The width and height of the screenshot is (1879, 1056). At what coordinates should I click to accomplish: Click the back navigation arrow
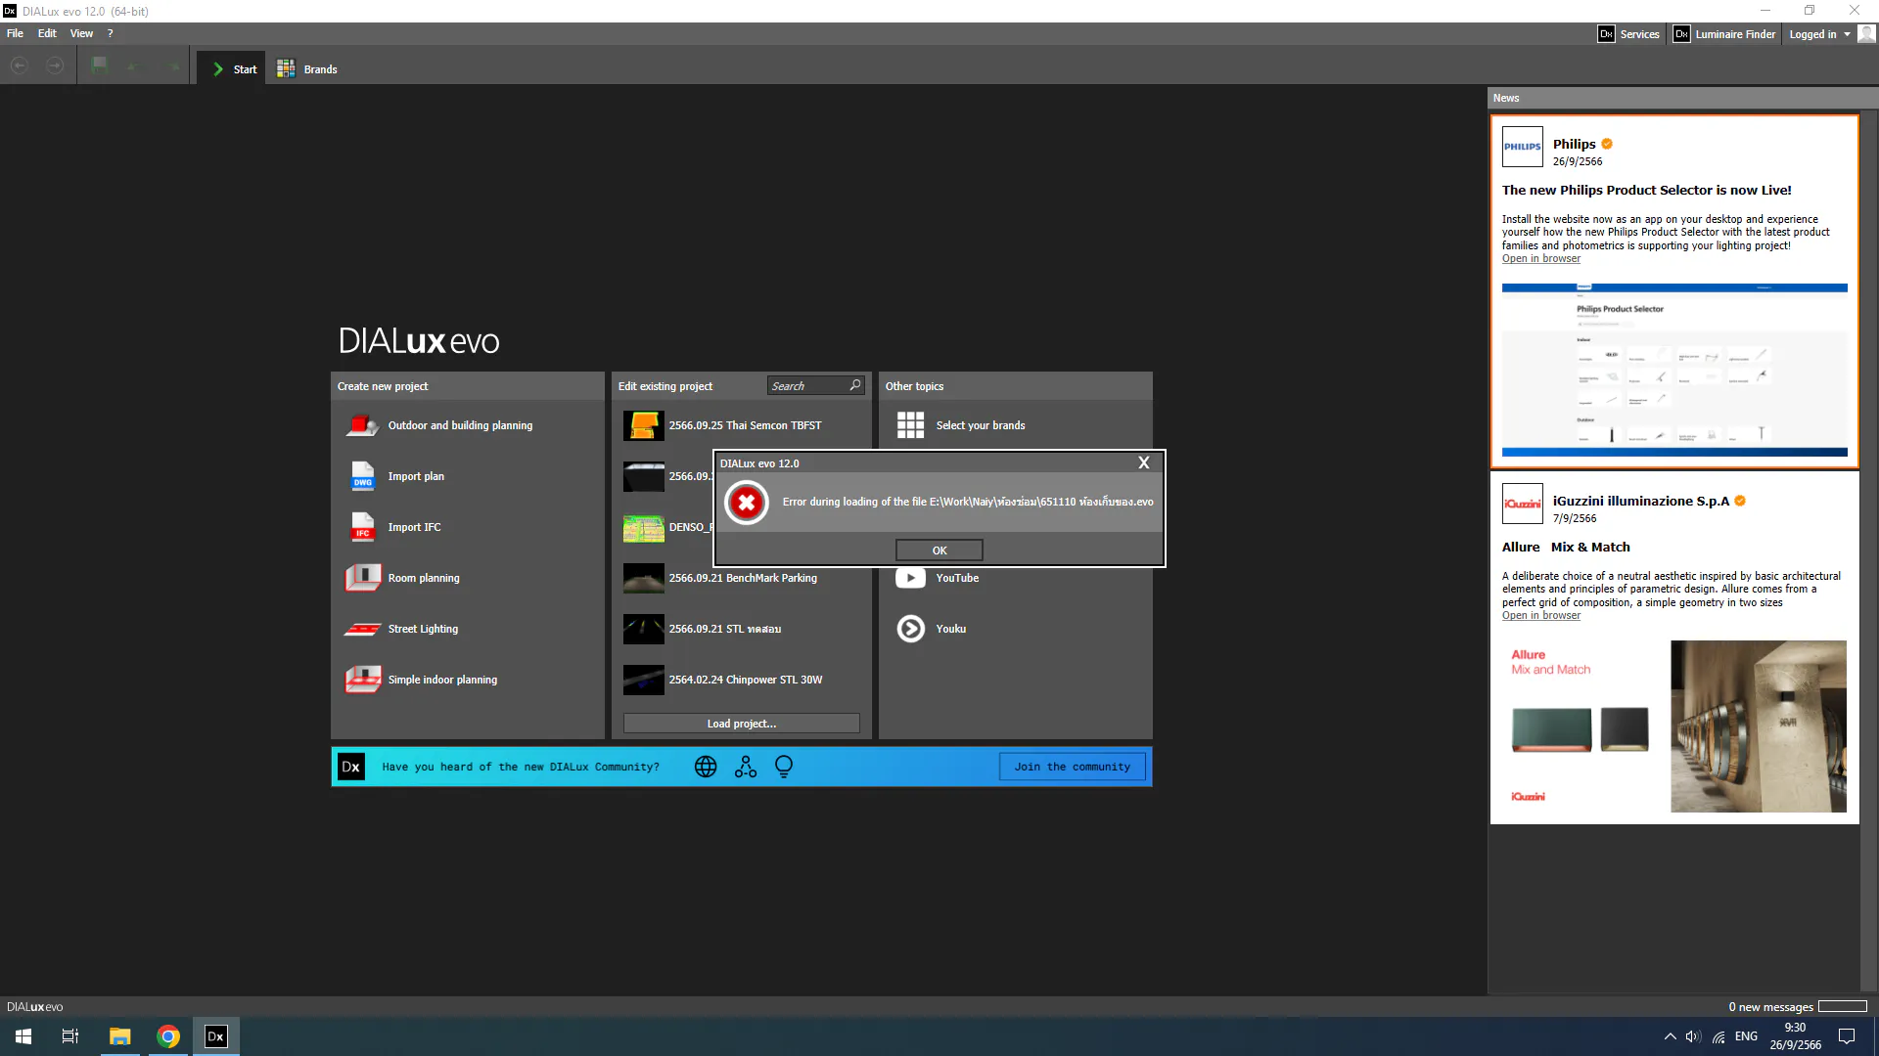[20, 66]
